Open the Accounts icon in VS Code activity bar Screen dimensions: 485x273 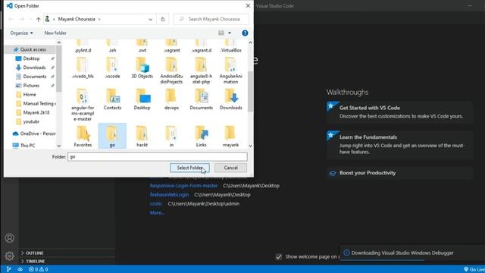[10, 238]
